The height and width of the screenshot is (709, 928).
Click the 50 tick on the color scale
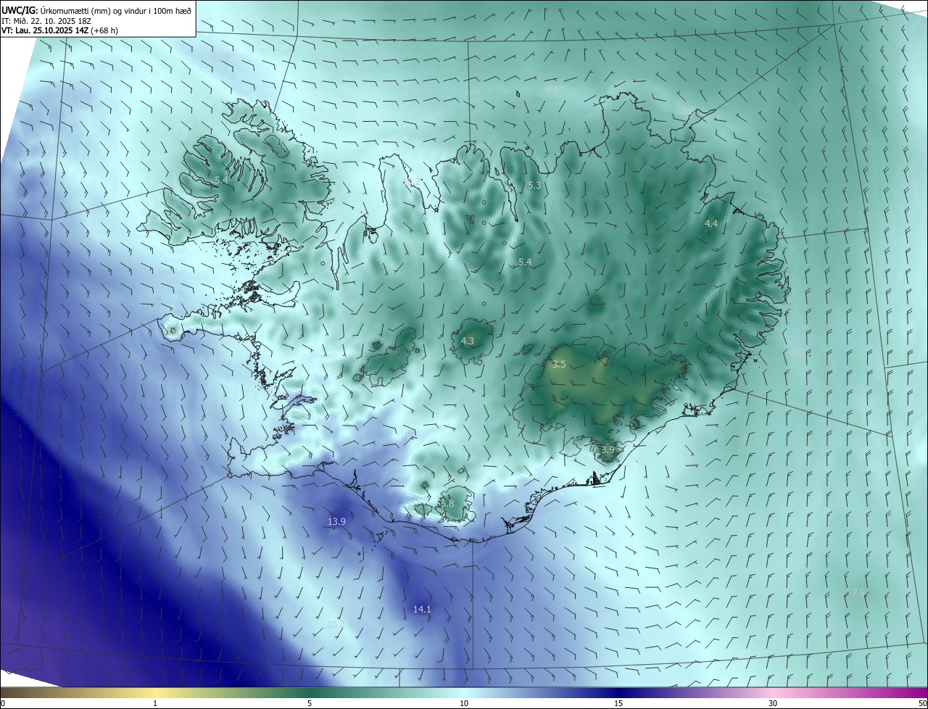click(x=922, y=703)
